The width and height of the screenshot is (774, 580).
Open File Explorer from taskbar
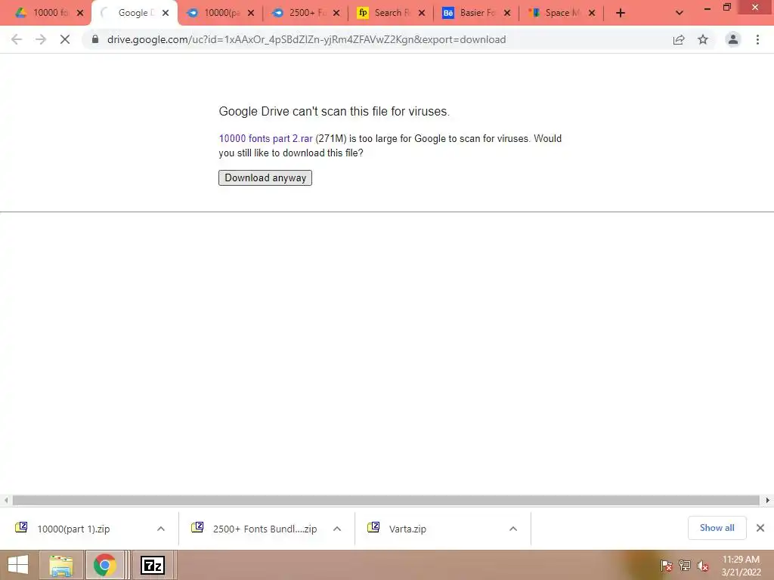(60, 565)
